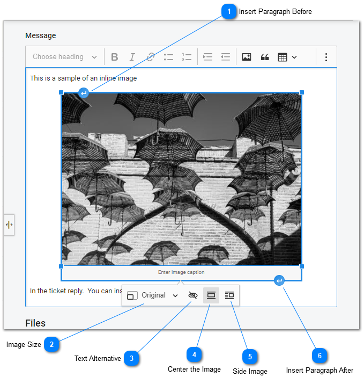Increase indent in the toolbar
Image resolution: width=364 pixels, height=384 pixels.
207,57
